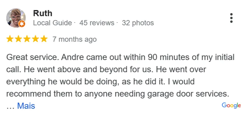Click the first yellow rating star

tap(10, 39)
